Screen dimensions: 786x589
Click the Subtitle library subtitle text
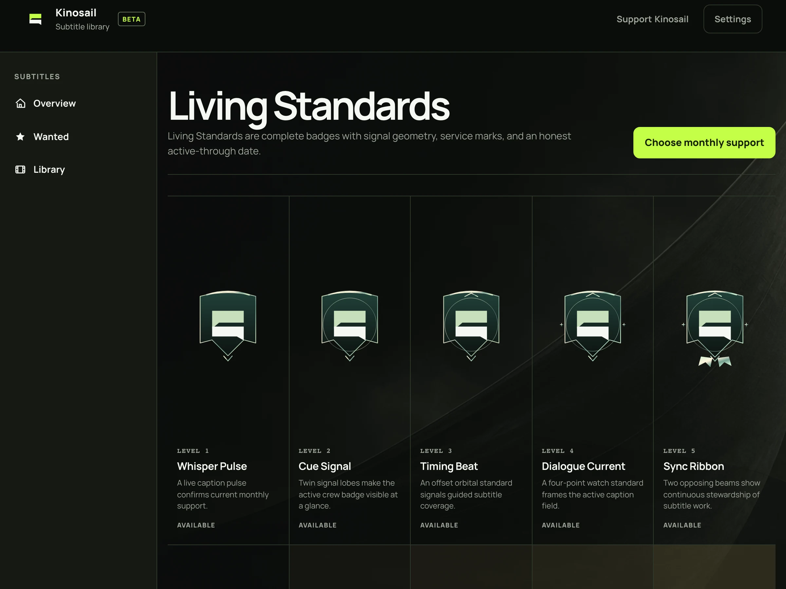(83, 27)
